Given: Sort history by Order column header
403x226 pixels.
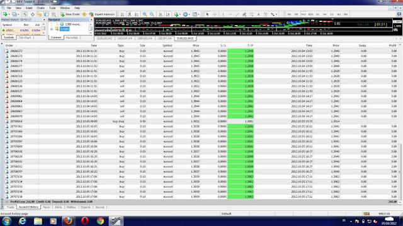Looking at the screenshot, I should pos(9,45).
